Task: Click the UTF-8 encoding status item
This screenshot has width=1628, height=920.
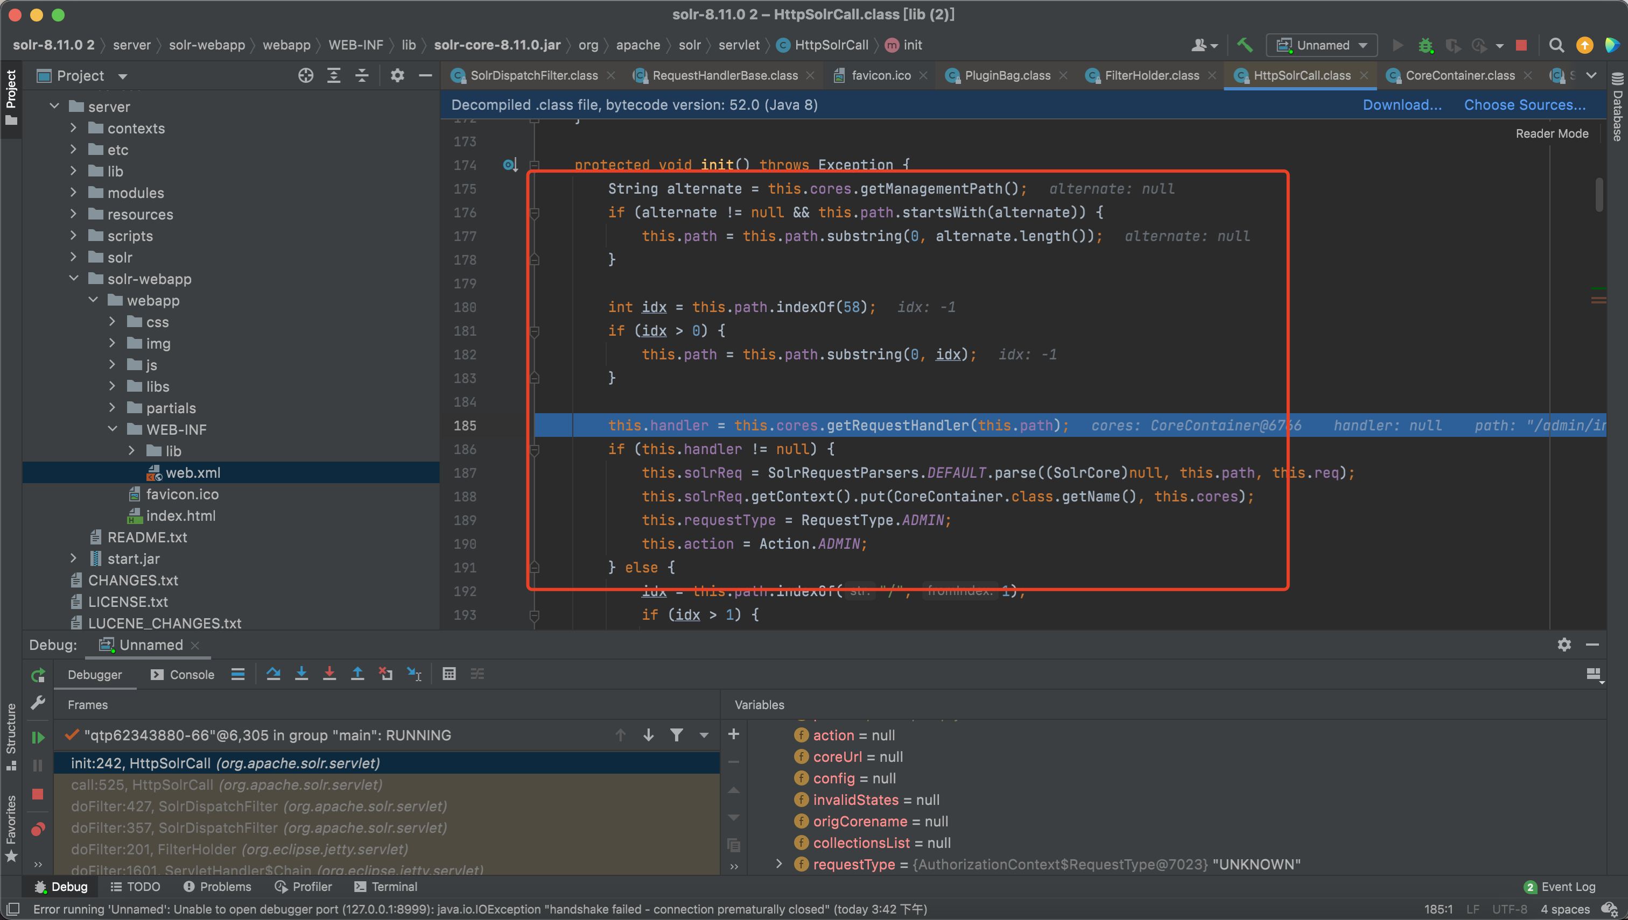Action: (1509, 909)
